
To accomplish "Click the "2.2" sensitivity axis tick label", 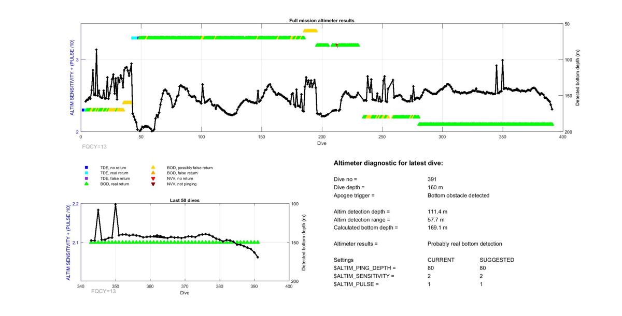I will click(x=75, y=204).
